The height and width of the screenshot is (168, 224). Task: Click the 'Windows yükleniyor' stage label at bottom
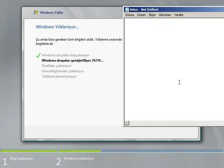79,158
